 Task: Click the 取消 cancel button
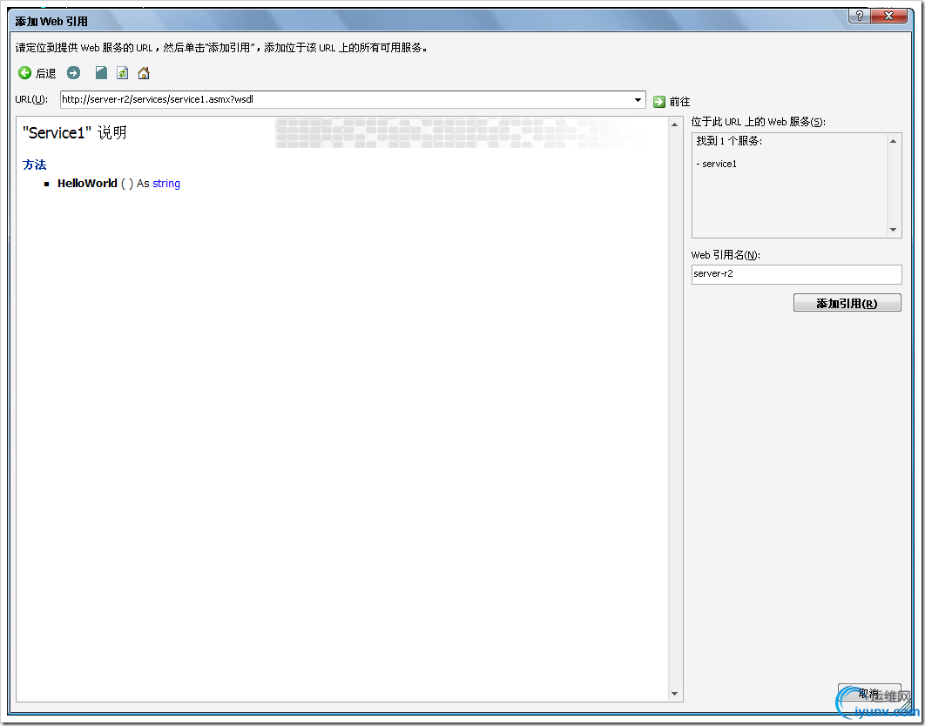869,693
